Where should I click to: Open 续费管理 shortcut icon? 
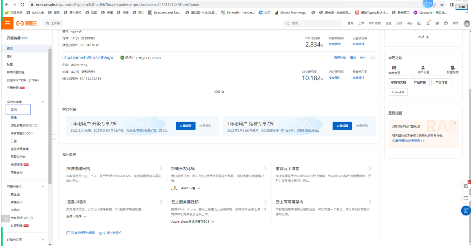click(394, 70)
